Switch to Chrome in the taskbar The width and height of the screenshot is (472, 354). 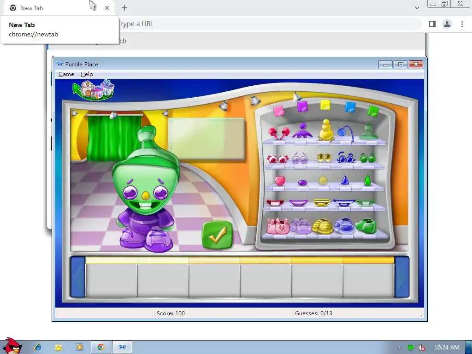101,347
